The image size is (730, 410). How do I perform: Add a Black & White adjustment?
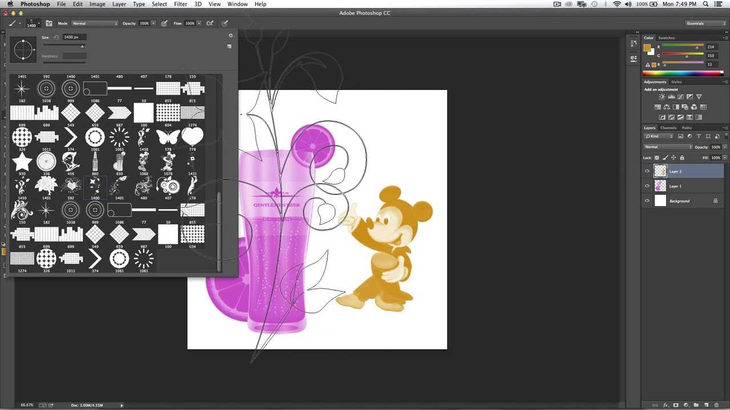(x=676, y=107)
